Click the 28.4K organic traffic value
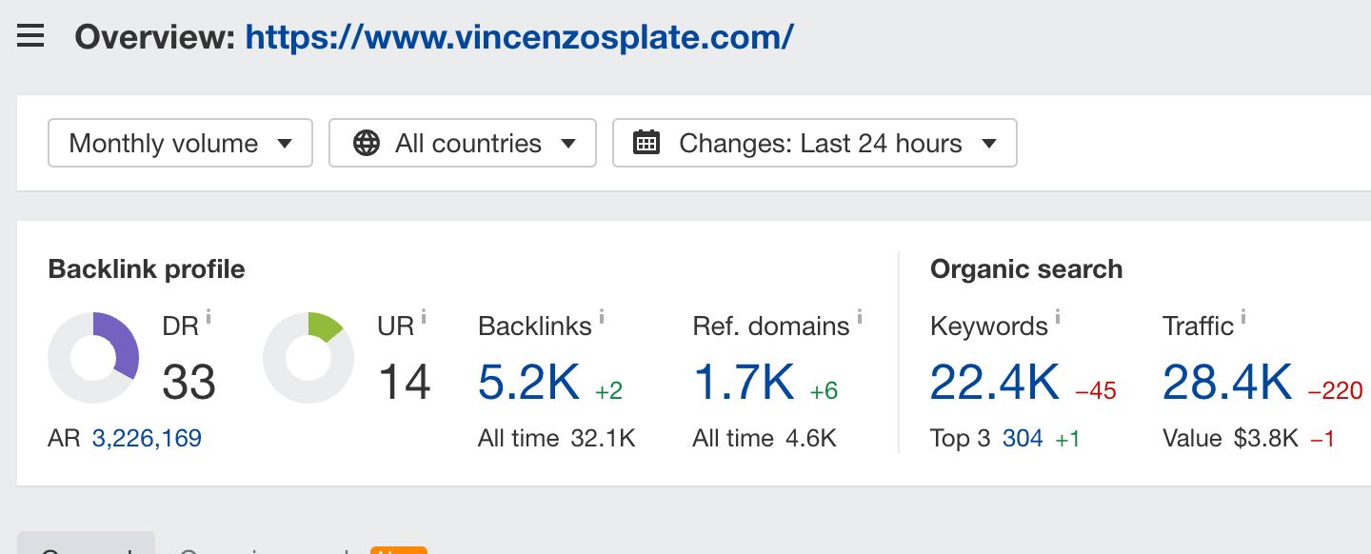Image resolution: width=1371 pixels, height=554 pixels. 1227,383
